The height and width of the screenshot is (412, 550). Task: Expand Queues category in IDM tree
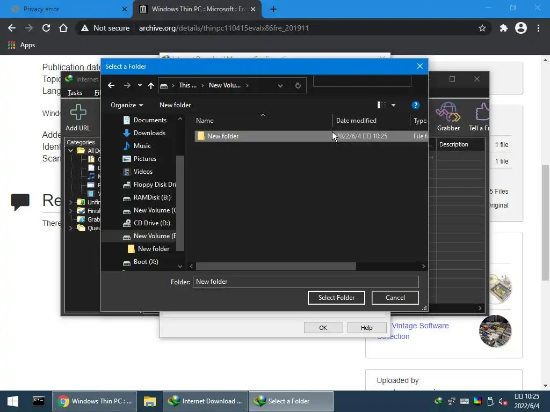pyautogui.click(x=70, y=228)
